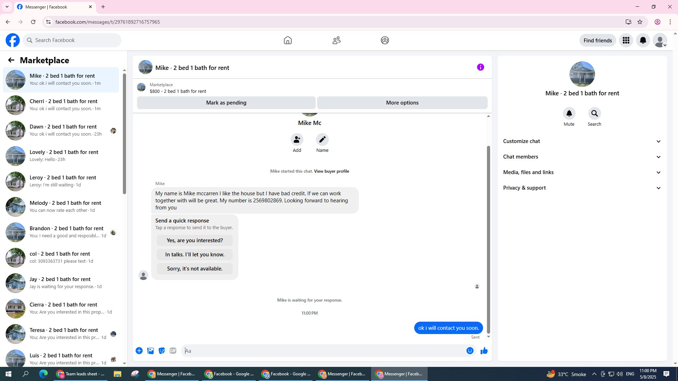The height and width of the screenshot is (381, 678).
Task: Choose a GIF for the message
Action: pyautogui.click(x=173, y=351)
